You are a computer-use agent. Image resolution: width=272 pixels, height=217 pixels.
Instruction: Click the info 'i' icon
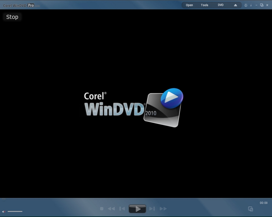pyautogui.click(x=251, y=5)
